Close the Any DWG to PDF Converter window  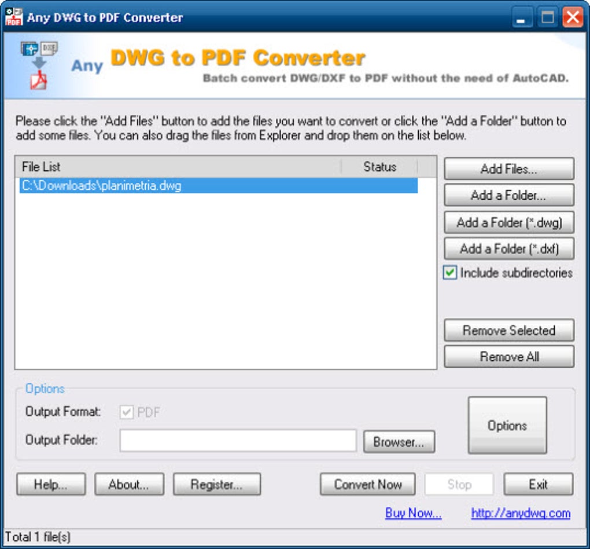tap(572, 17)
